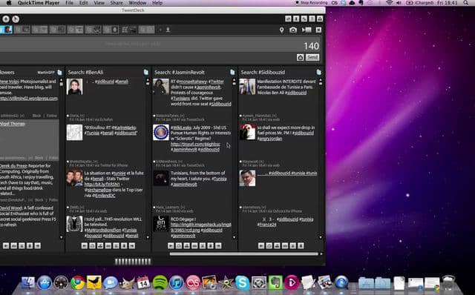Image resolution: width=475 pixels, height=295 pixels.
Task: Open the @monaeltahawy mention link
Action: (x=191, y=82)
